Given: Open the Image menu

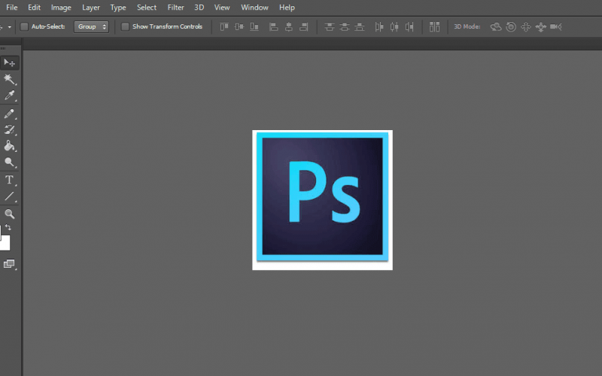Looking at the screenshot, I should (x=61, y=8).
